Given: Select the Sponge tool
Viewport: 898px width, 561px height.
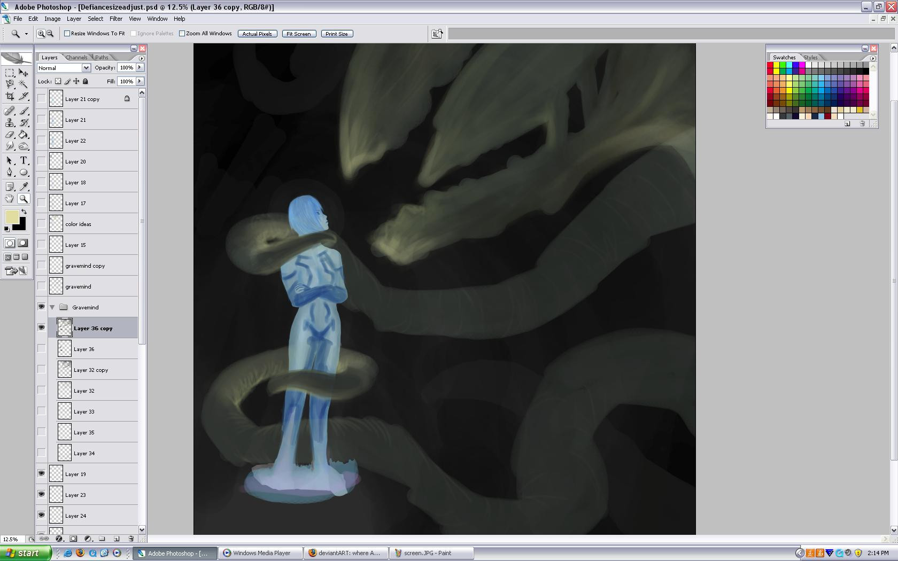Looking at the screenshot, I should tap(24, 146).
